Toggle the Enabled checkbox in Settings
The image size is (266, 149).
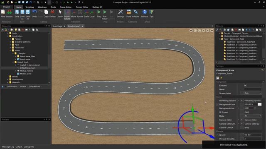click(x=245, y=86)
